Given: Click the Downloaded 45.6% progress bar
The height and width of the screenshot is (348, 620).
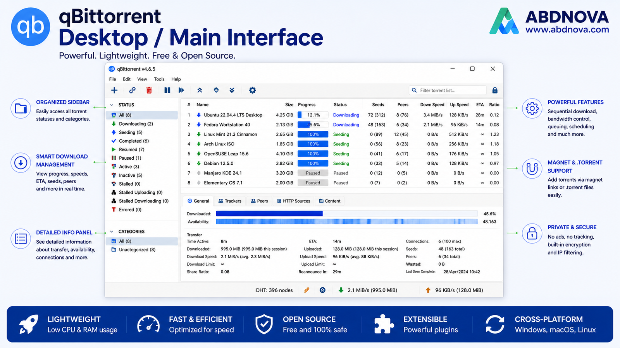Looking at the screenshot, I should (x=347, y=213).
